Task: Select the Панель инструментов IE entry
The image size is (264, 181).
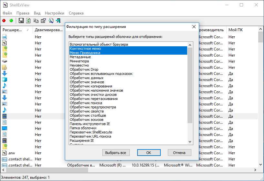Action: [128, 124]
